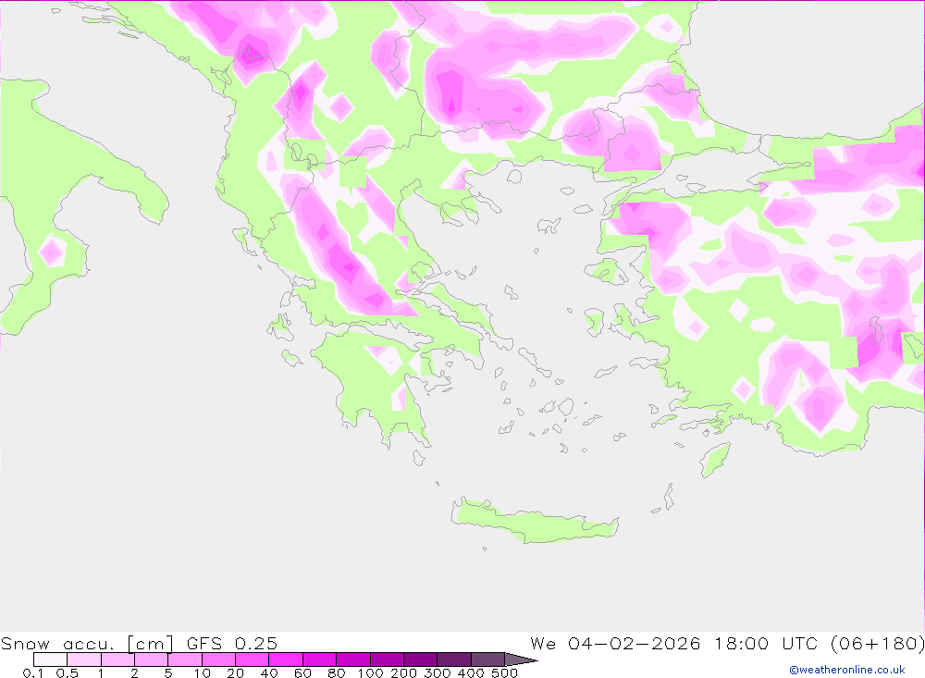Image resolution: width=925 pixels, height=678 pixels.
Task: Select the 400–500 cm legend swatch
Action: [487, 660]
